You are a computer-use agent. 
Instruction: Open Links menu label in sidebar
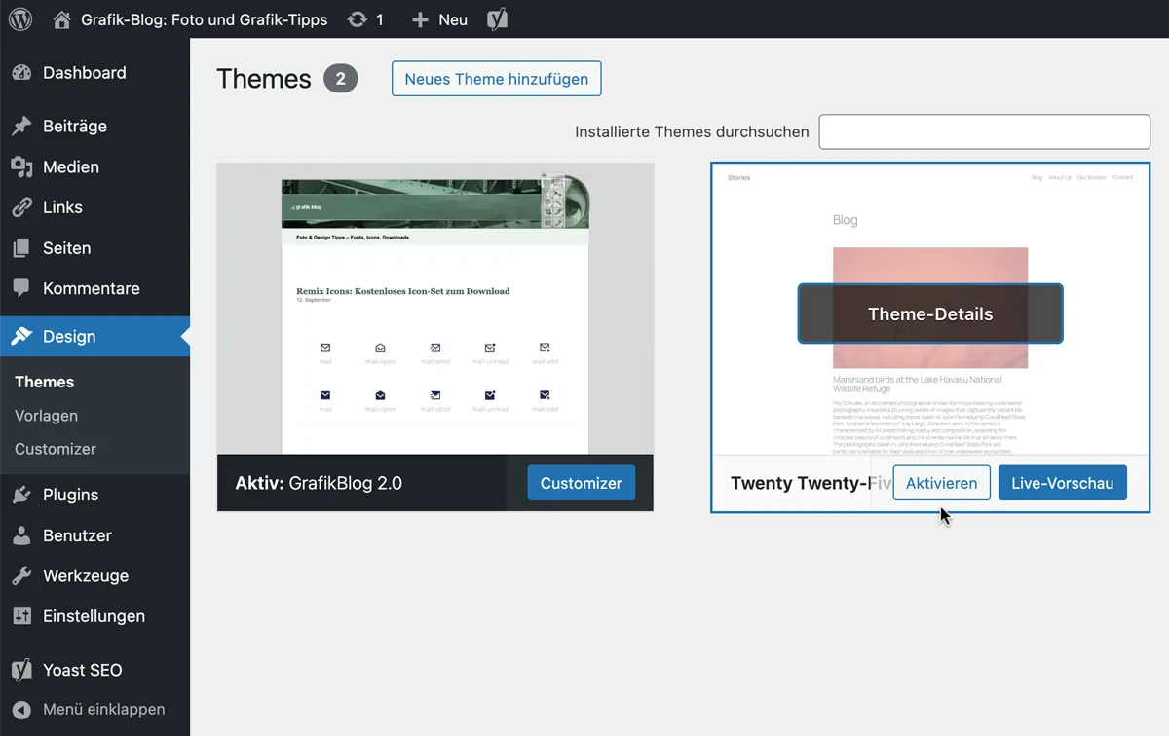pos(62,207)
